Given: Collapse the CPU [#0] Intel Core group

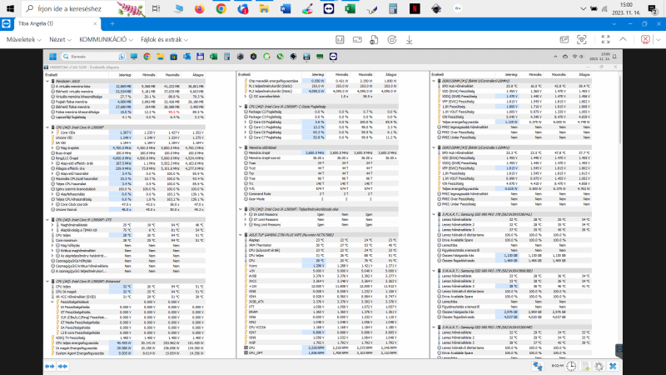Looking at the screenshot, I should coord(47,127).
